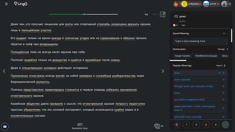Click the word Полицейские

(20, 52)
